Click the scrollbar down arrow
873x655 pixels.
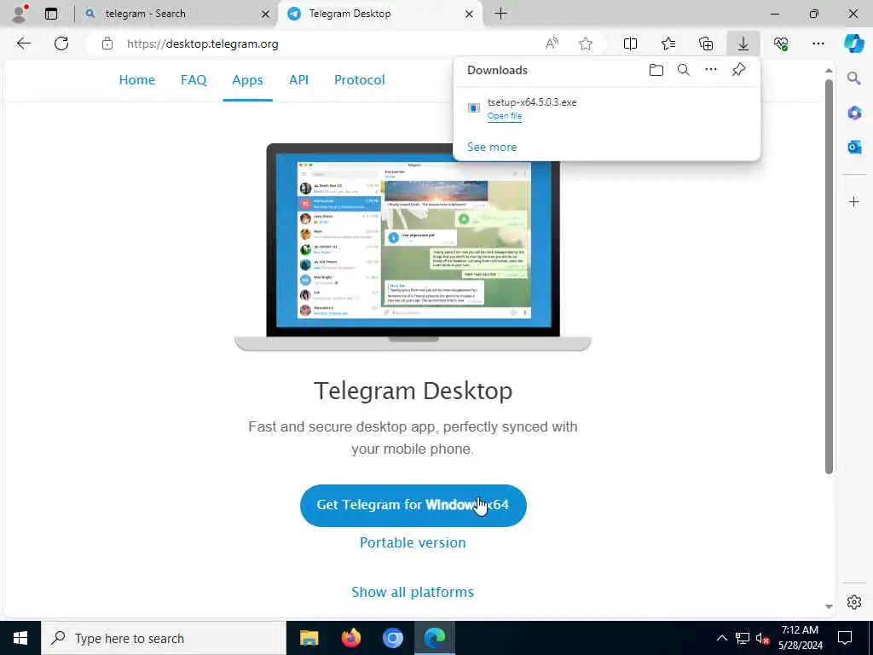point(829,606)
